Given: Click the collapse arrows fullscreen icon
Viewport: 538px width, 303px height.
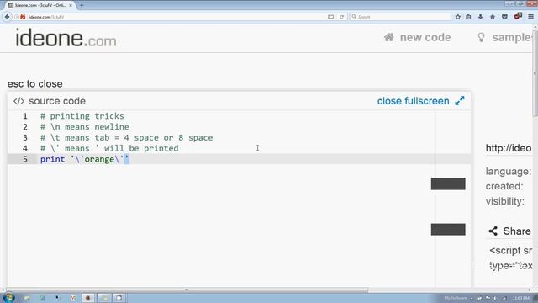Looking at the screenshot, I should [x=460, y=101].
